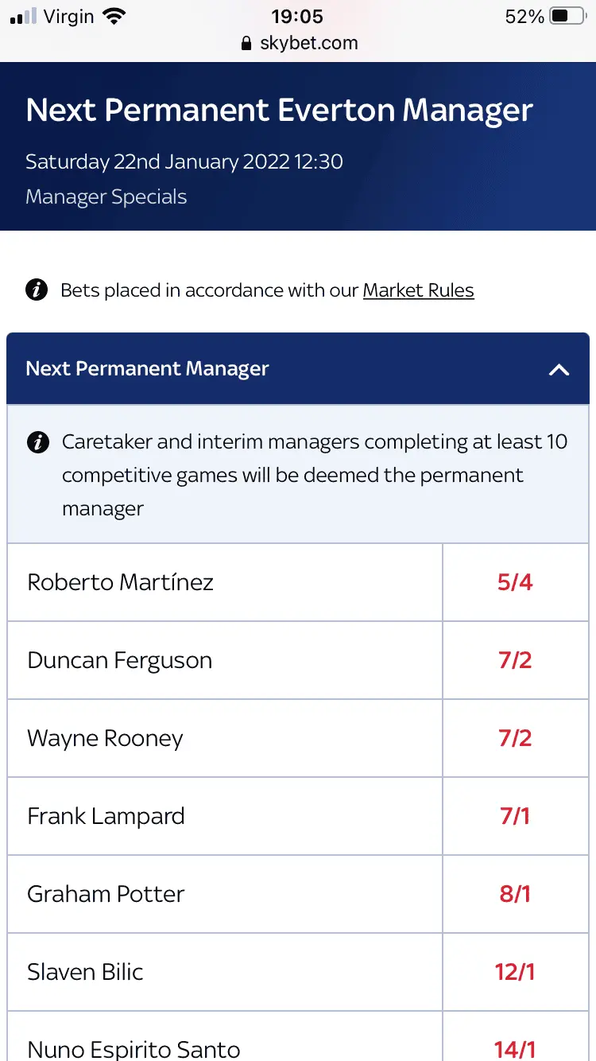Tap the 19:05 clock in status bar
Screen dimensions: 596x1061
coord(297,17)
